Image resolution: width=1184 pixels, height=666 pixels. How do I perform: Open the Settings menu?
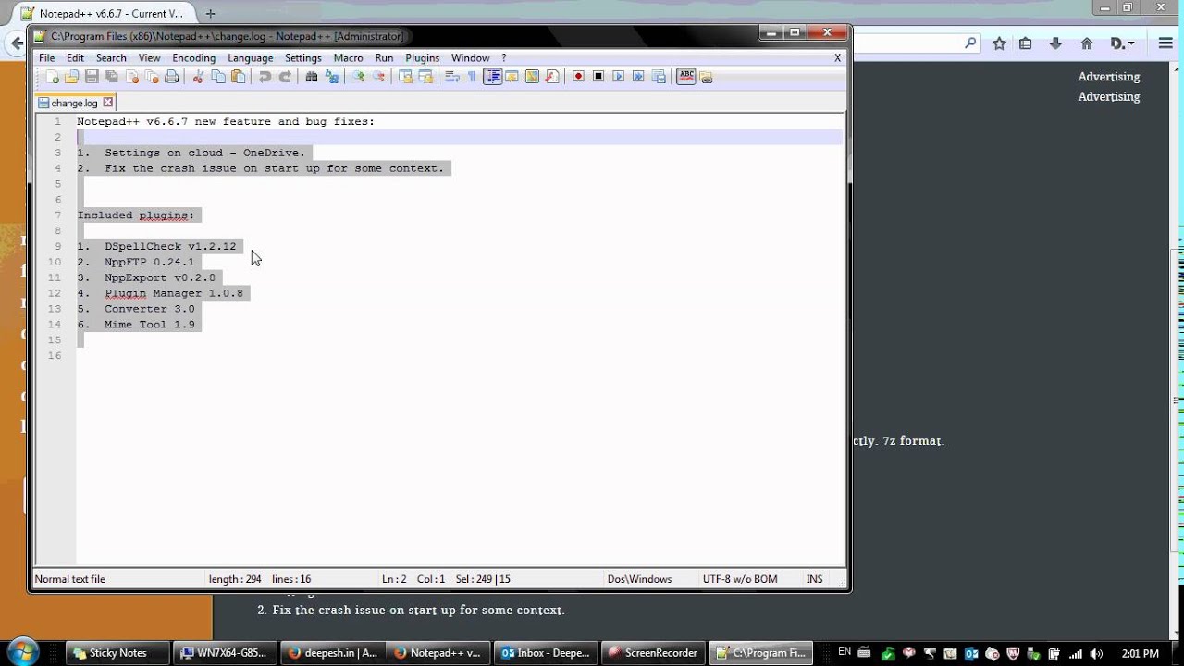pos(302,57)
